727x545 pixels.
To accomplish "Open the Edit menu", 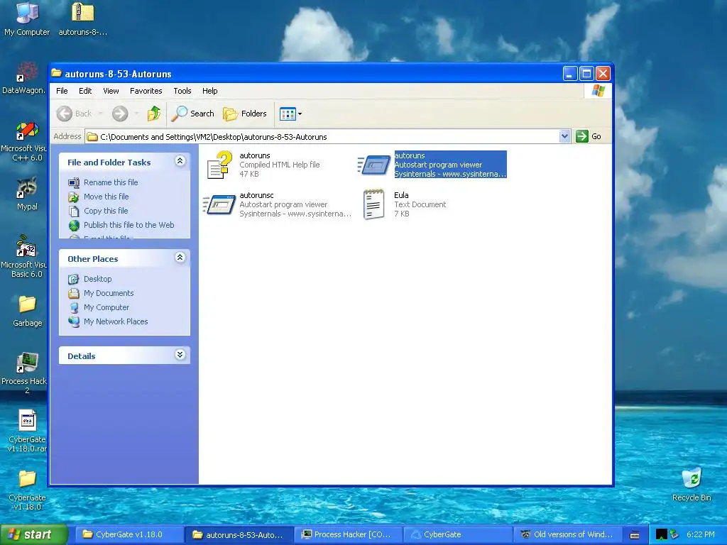I will [x=85, y=91].
